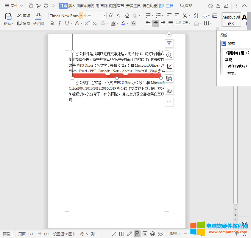Click the magnifier zoom icon beside the image
The width and height of the screenshot is (251, 238).
pyautogui.click(x=169, y=55)
